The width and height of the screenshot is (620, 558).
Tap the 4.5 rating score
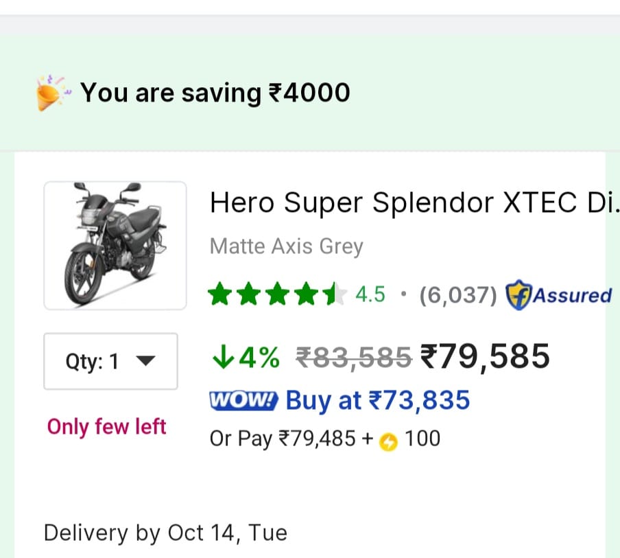370,295
